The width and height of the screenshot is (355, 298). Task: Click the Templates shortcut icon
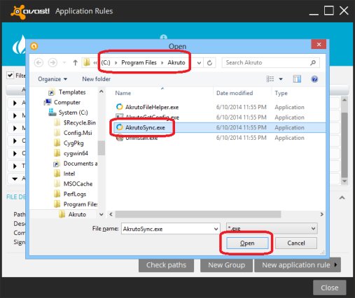point(51,92)
